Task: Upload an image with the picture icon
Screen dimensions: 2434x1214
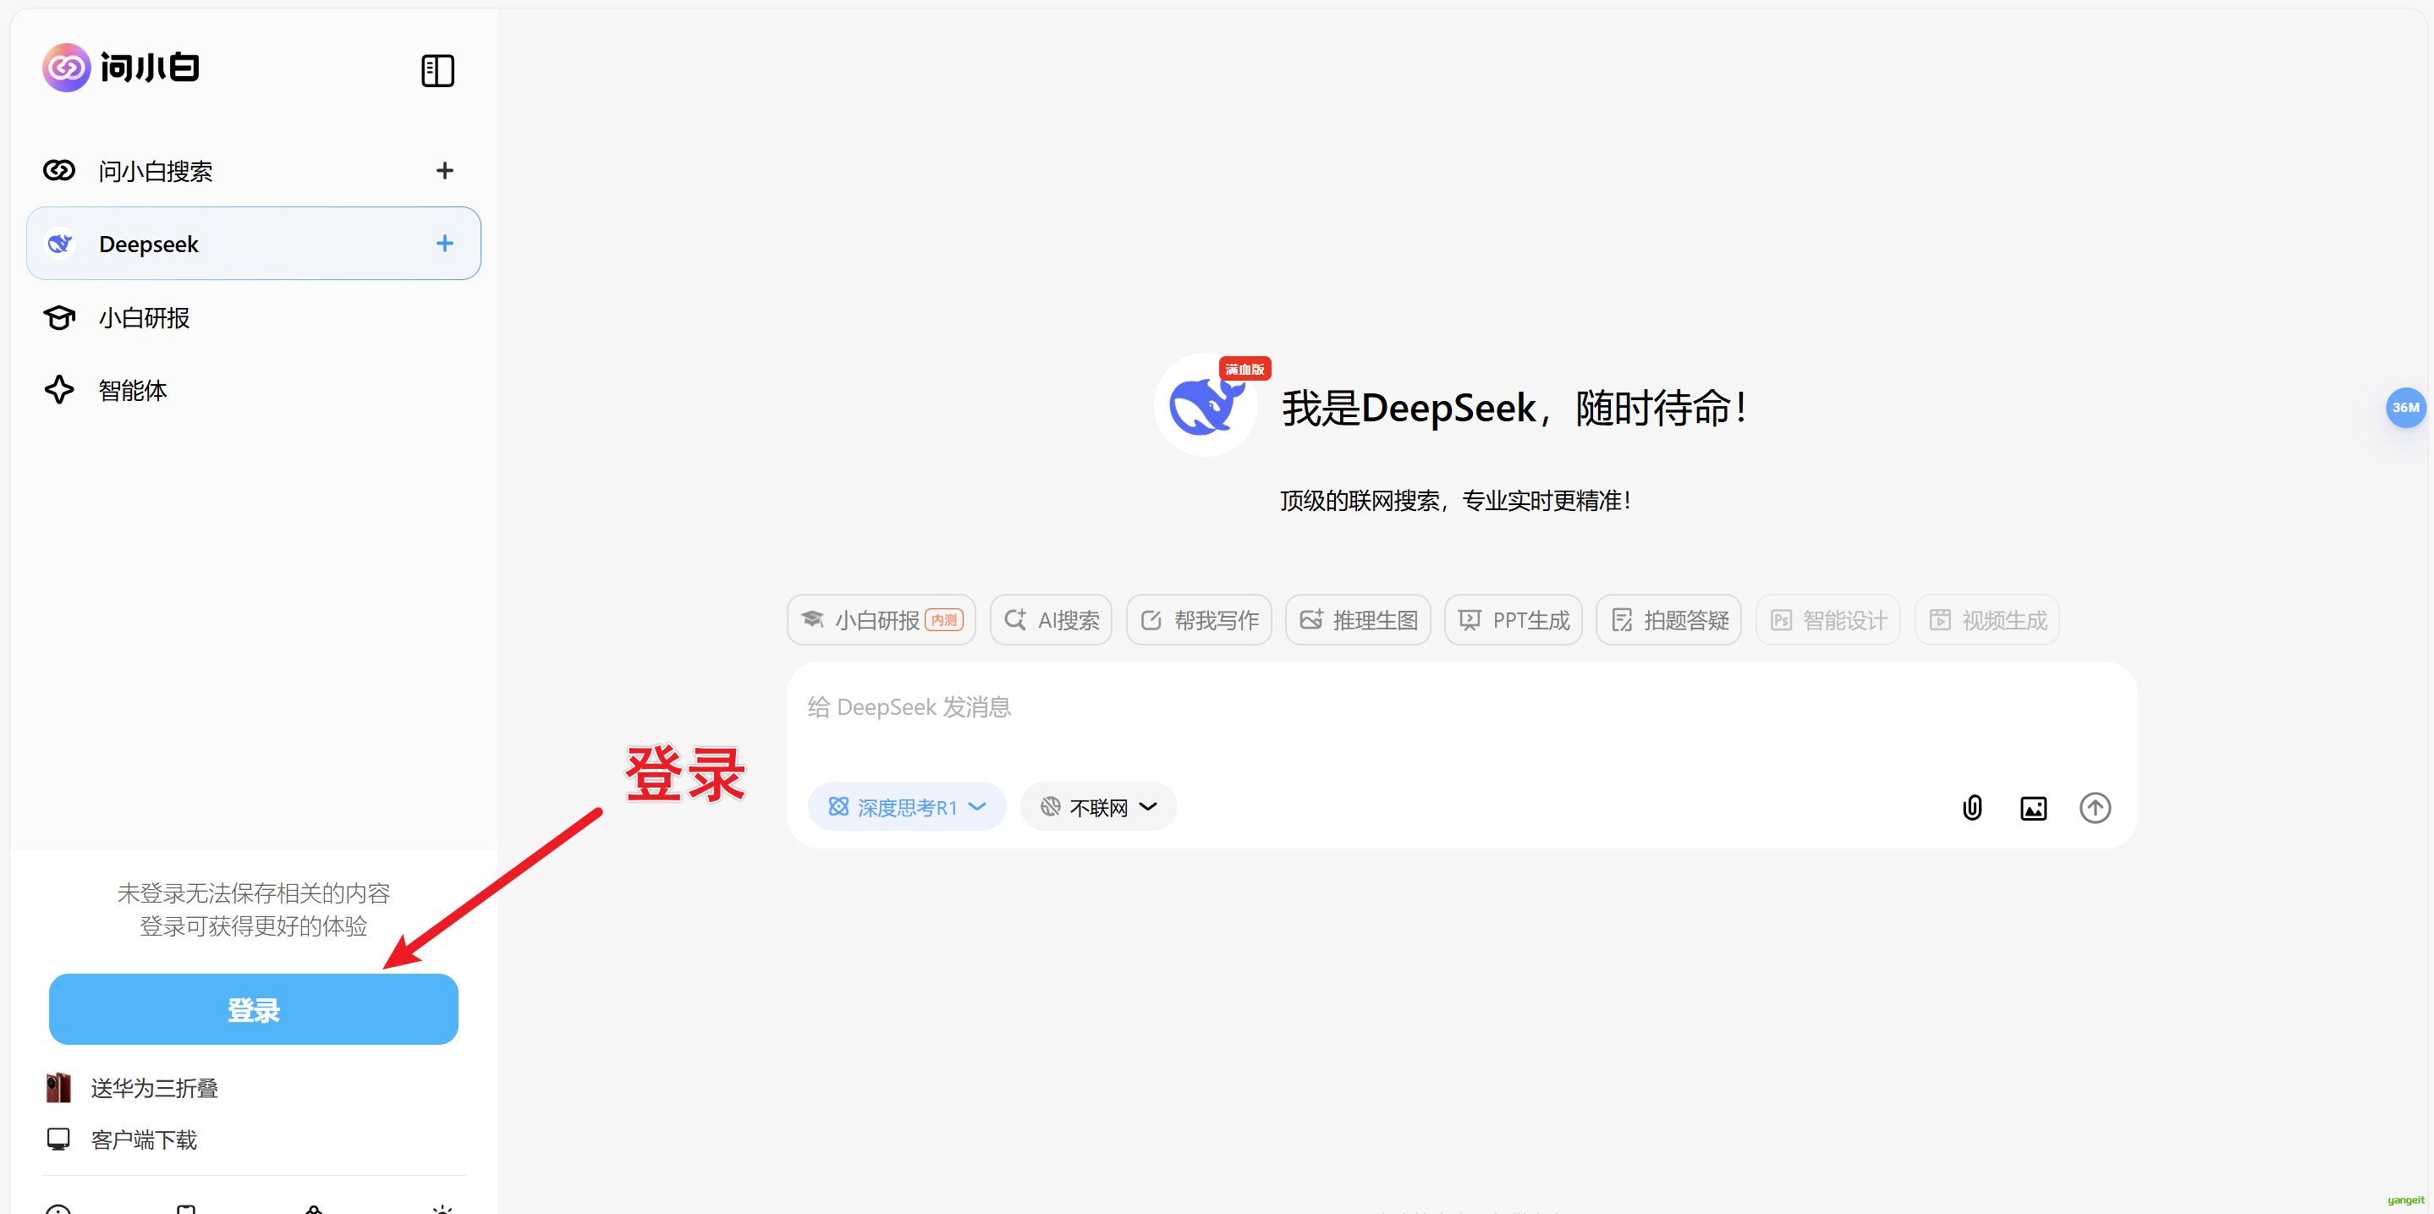Action: click(x=2033, y=809)
